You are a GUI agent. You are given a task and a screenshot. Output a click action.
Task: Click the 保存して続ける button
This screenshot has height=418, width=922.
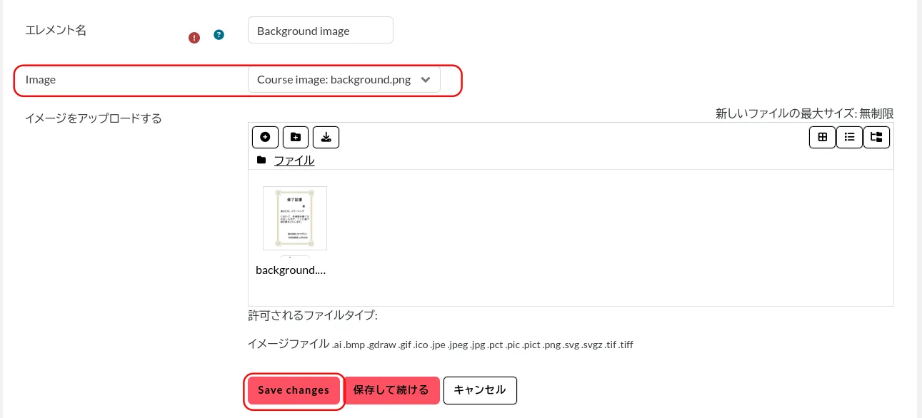point(391,390)
